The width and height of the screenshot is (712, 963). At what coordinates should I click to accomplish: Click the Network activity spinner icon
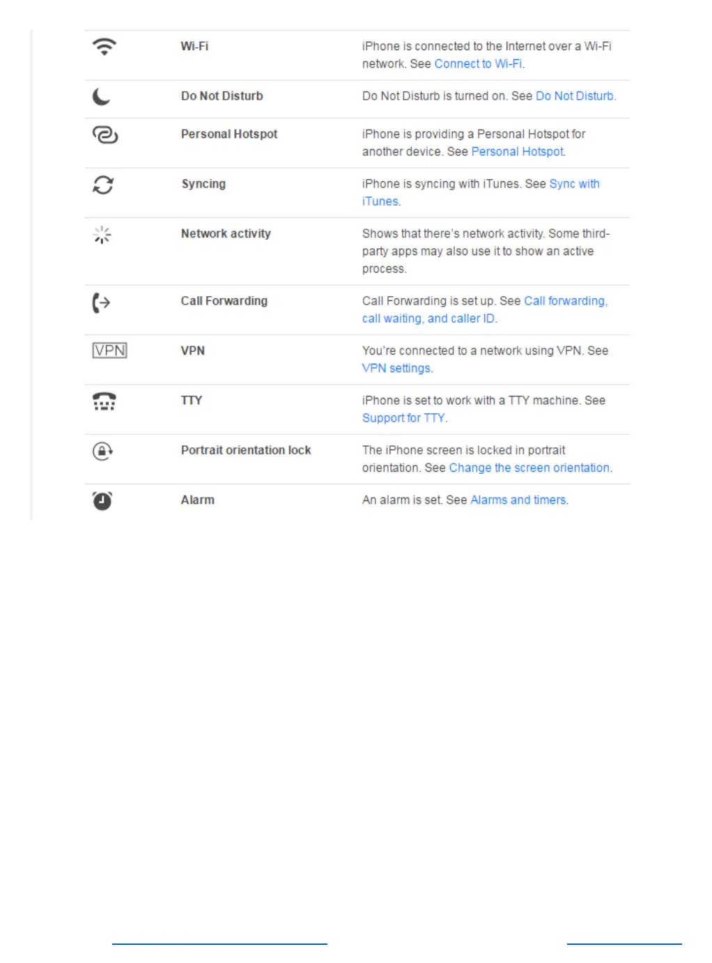102,235
